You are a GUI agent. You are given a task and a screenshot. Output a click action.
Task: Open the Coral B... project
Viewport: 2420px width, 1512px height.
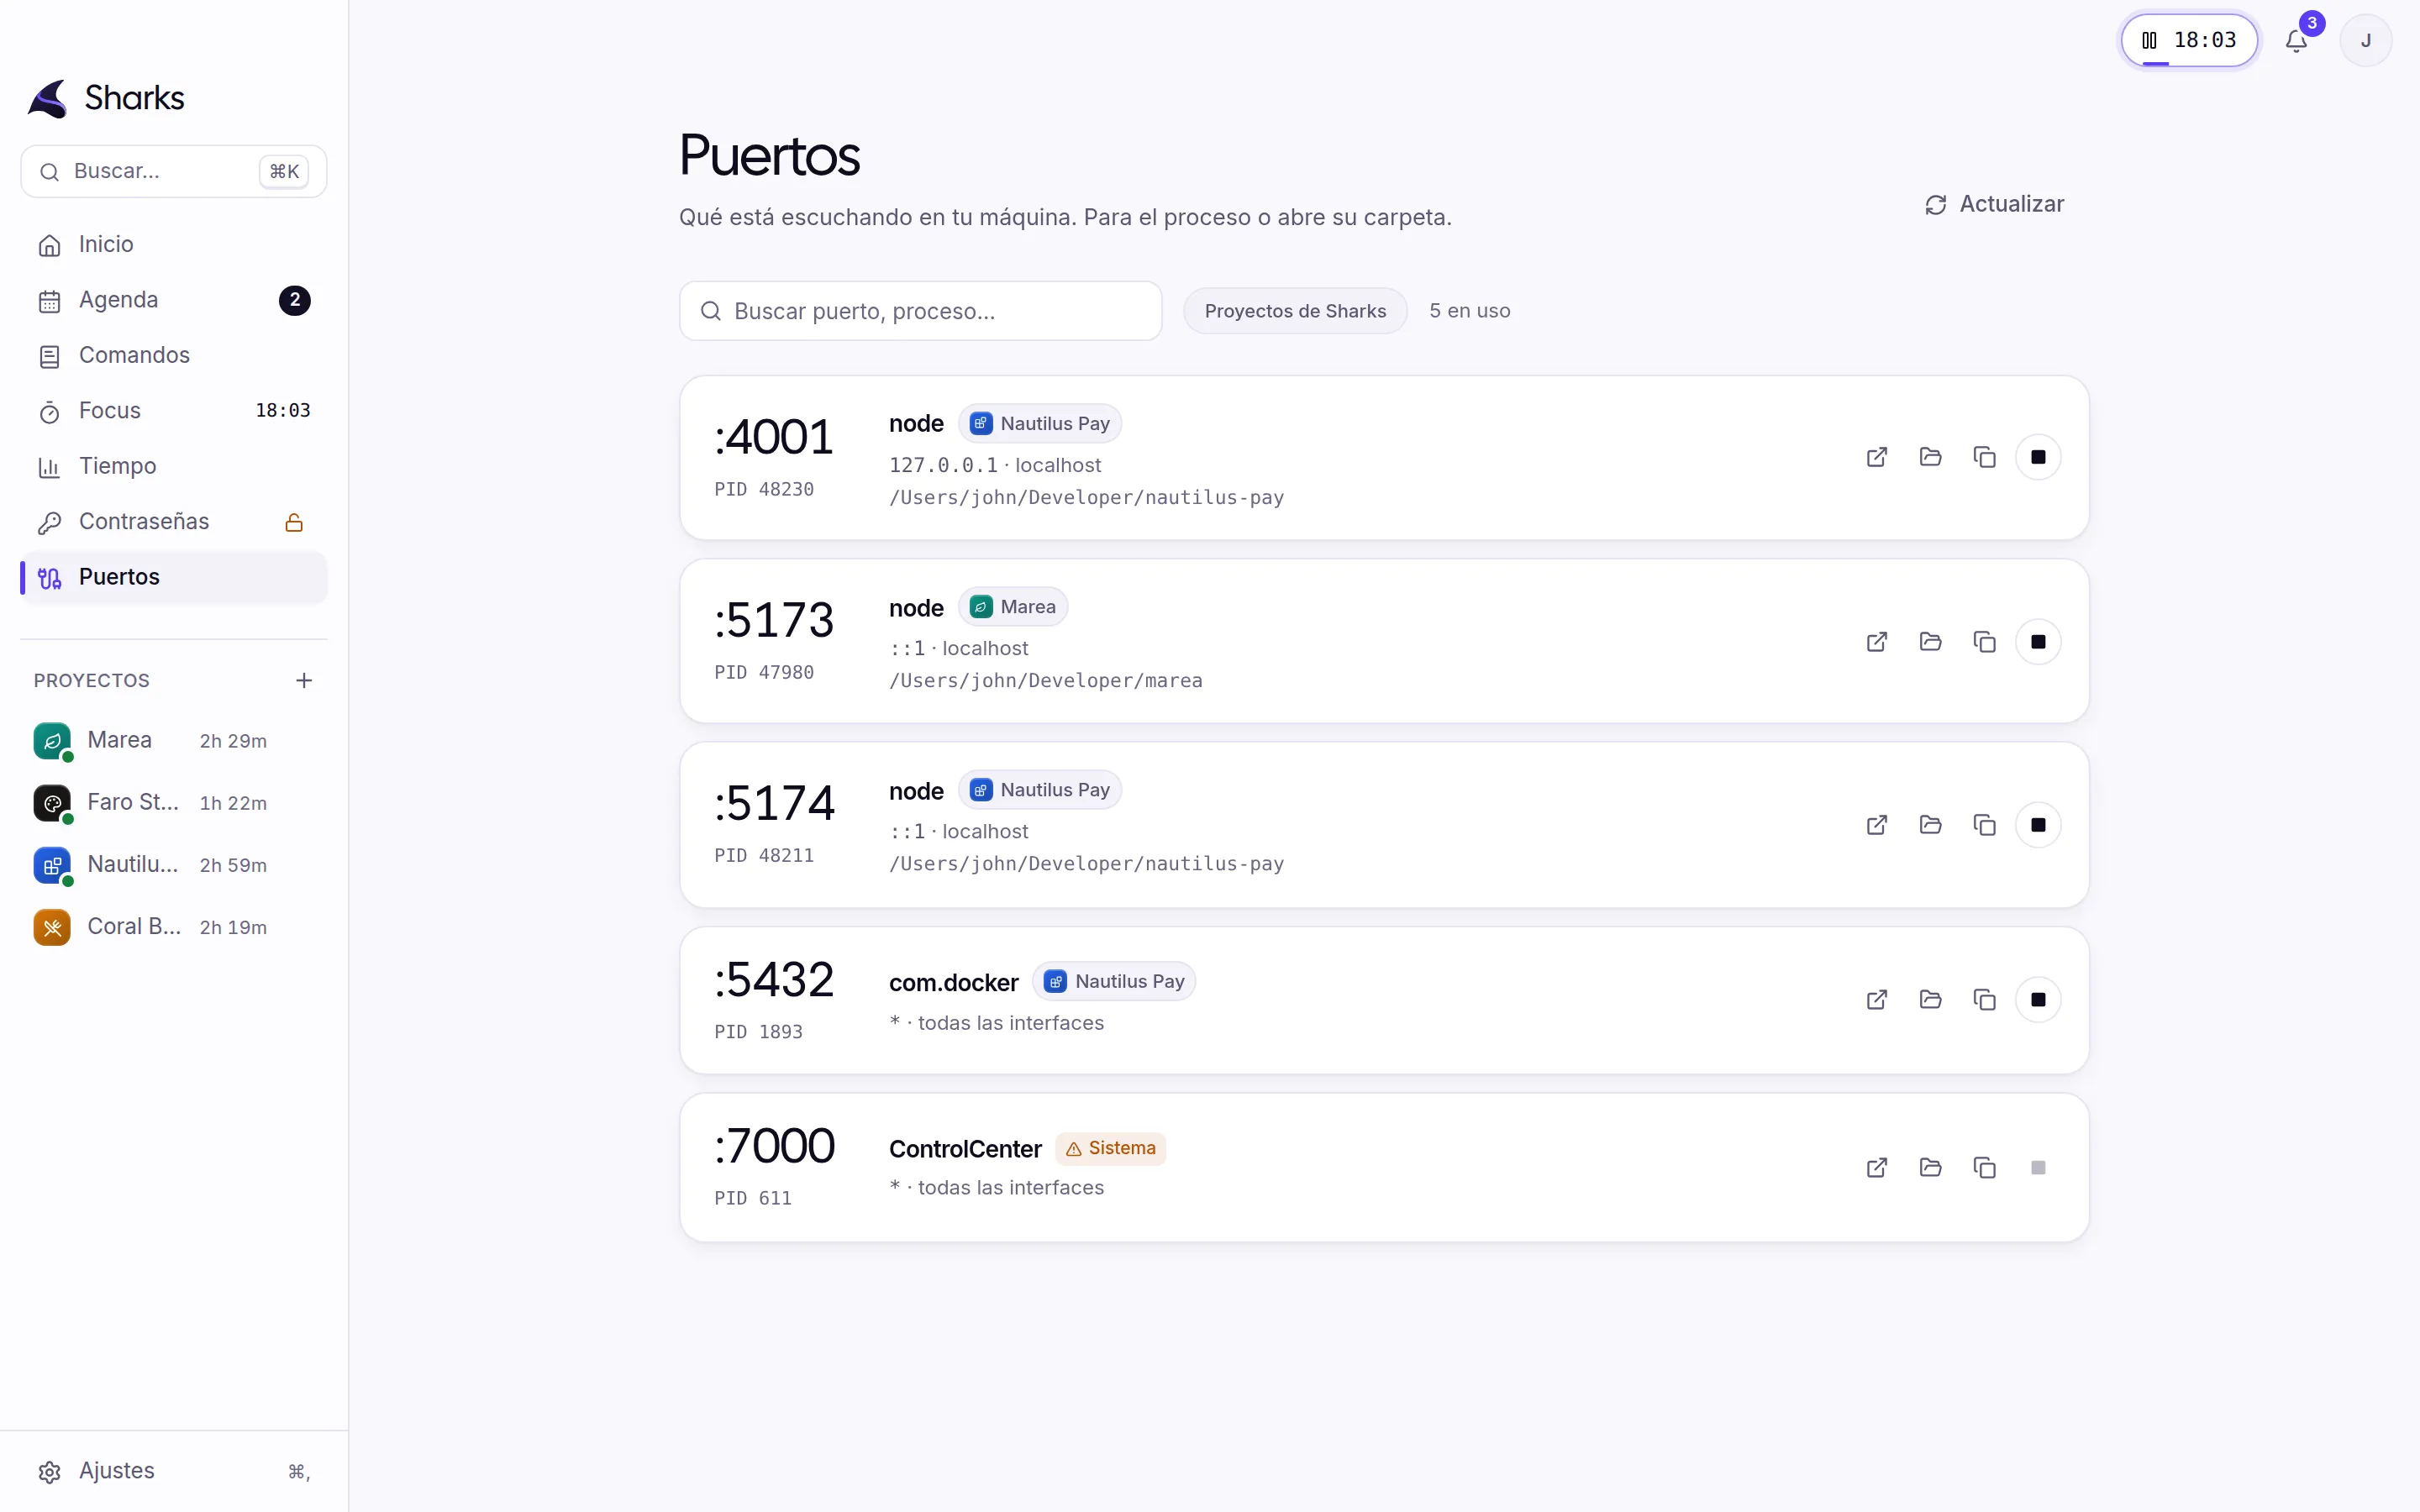(174, 927)
